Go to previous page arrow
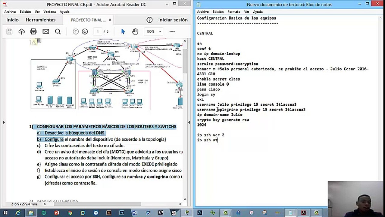Image resolution: width=385 pixels, height=217 pixels. click(x=76, y=31)
